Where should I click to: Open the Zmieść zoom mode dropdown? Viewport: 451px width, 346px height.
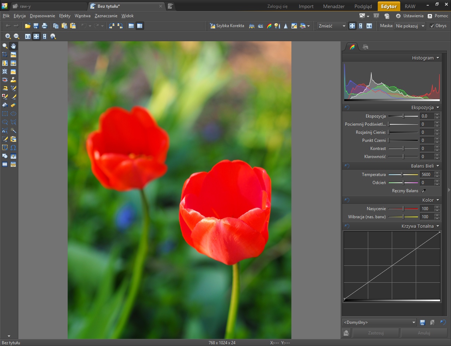click(332, 26)
